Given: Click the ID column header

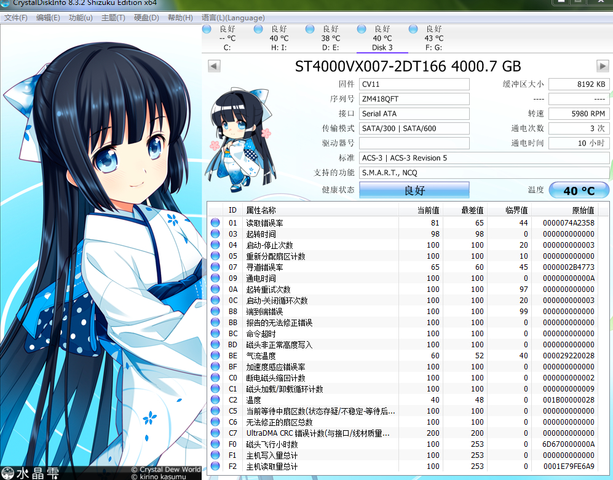Looking at the screenshot, I should 232,210.
